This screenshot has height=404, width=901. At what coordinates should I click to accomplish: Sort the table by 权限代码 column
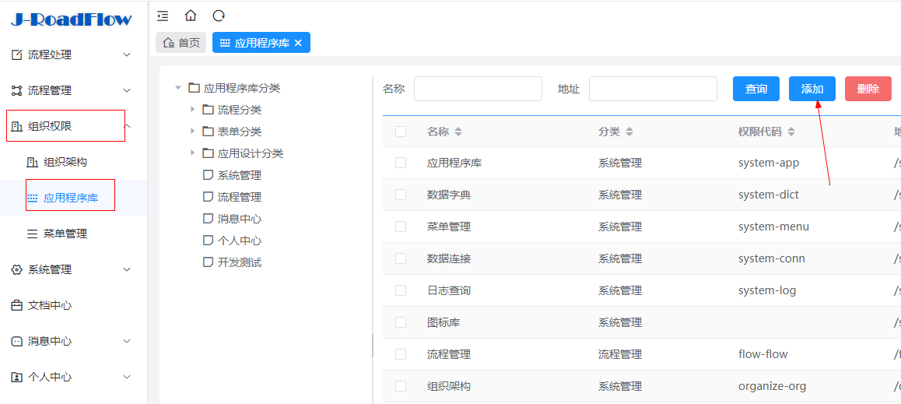[x=791, y=132]
